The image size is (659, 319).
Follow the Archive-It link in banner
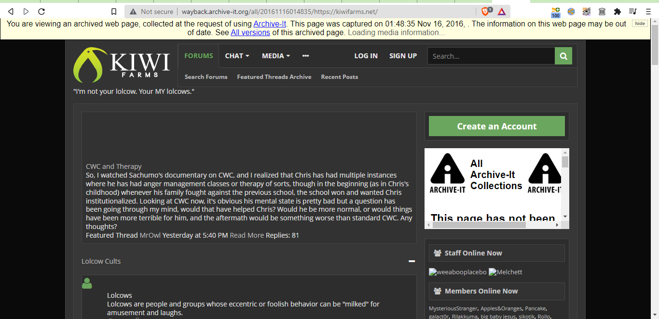(x=270, y=24)
